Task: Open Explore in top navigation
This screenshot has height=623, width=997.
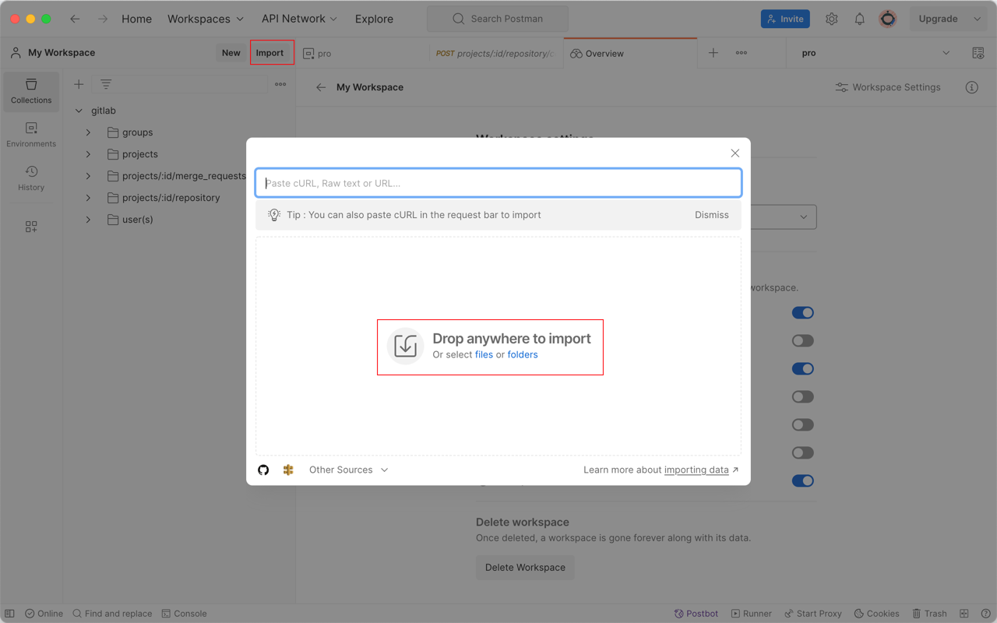Action: [x=374, y=19]
